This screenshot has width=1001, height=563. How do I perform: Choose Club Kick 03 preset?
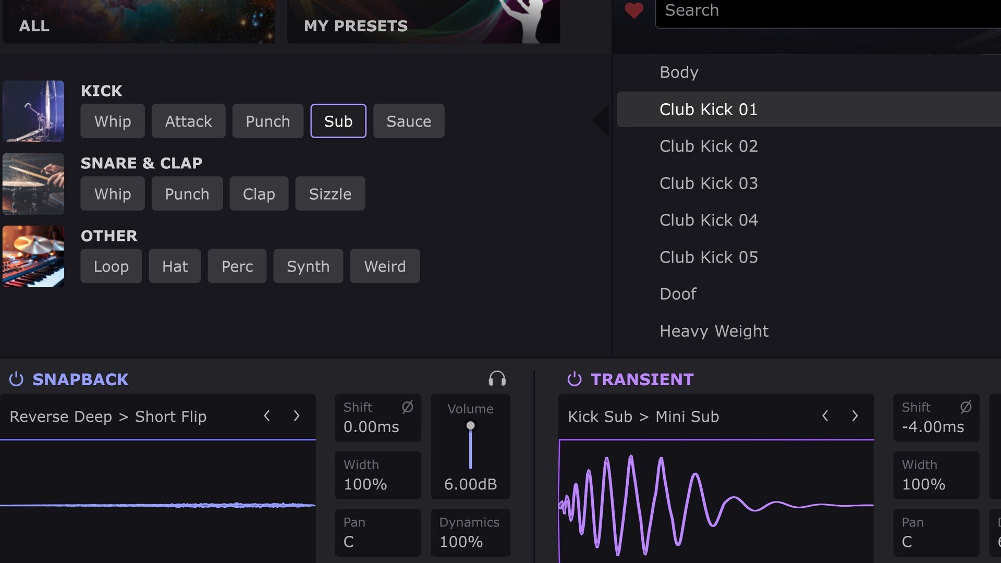(708, 183)
